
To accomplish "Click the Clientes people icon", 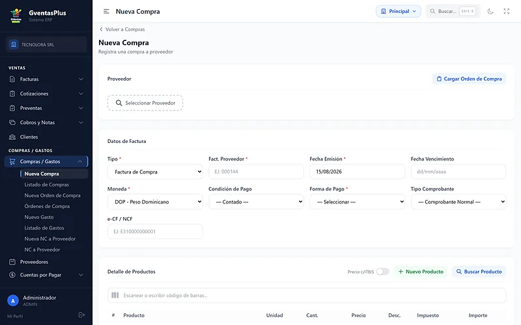I will 12,137.
